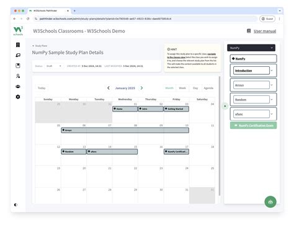Select the ufunc event bar

tap(112, 152)
